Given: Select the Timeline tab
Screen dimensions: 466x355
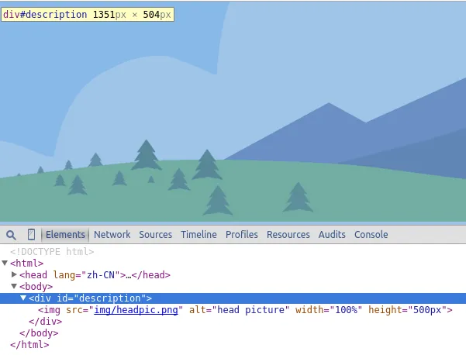Looking at the screenshot, I should (198, 235).
